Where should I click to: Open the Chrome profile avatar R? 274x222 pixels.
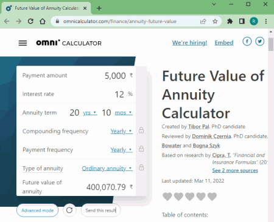254,21
